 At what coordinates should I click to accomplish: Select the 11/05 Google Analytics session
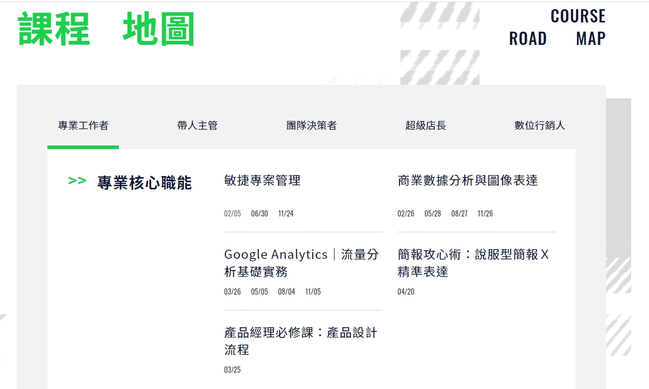click(313, 291)
